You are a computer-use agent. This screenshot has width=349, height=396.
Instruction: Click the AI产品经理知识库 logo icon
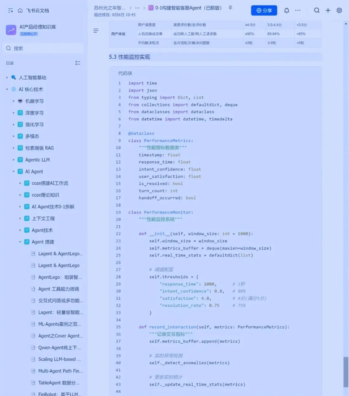(11, 30)
